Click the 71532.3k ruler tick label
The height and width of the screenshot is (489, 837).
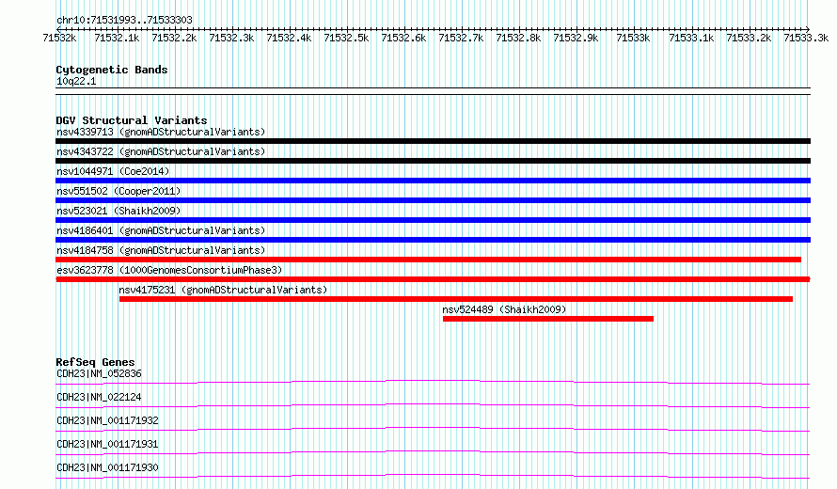[231, 38]
